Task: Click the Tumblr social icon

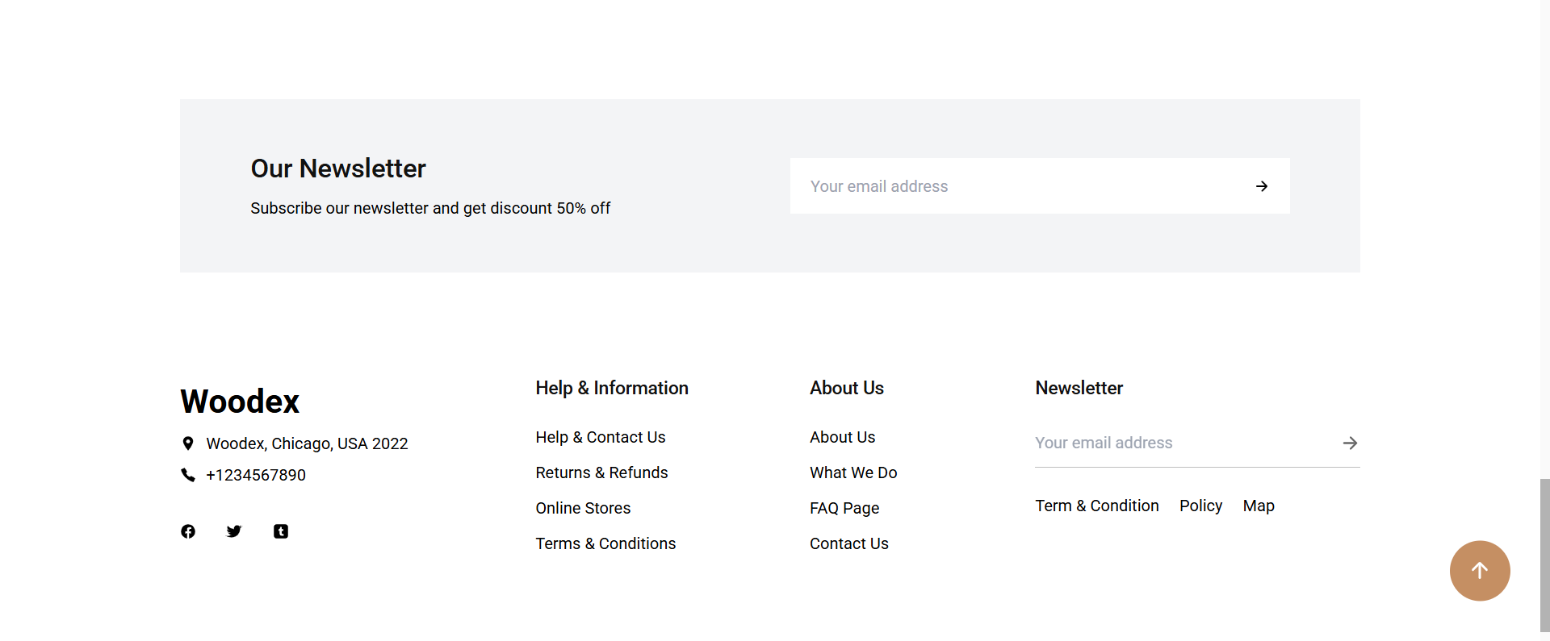Action: (x=281, y=531)
